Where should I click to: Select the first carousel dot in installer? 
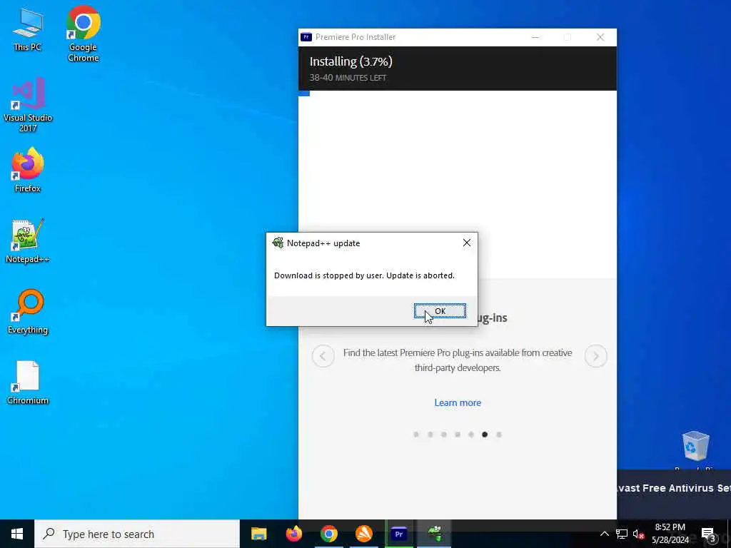(416, 435)
